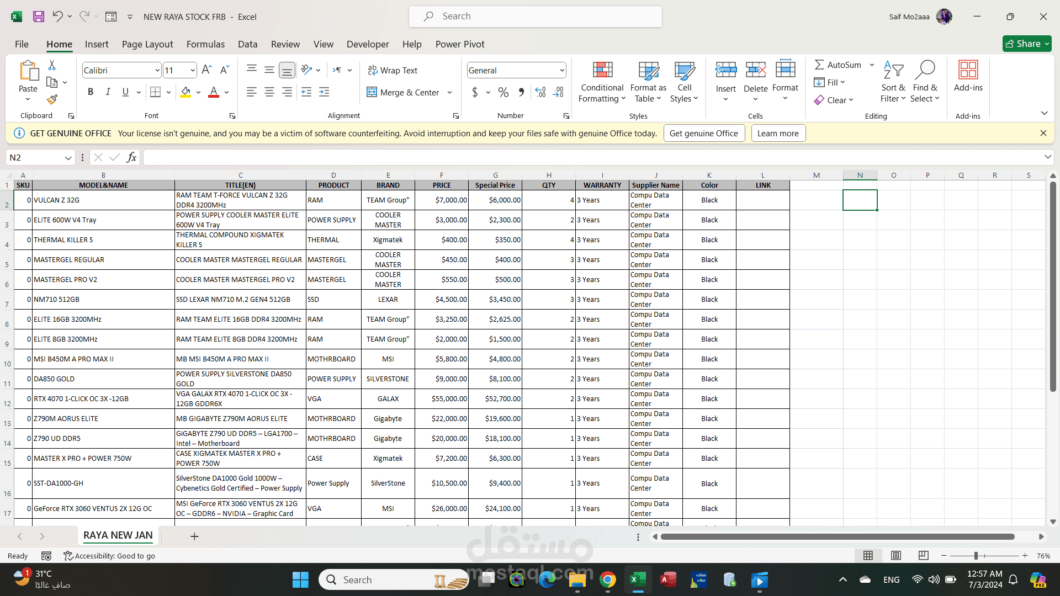
Task: Click Increase Decimal in Number group
Action: point(540,92)
